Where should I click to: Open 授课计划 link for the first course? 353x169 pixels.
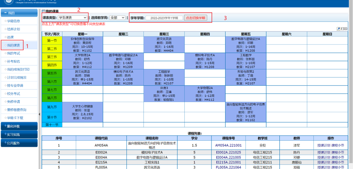point(324,145)
